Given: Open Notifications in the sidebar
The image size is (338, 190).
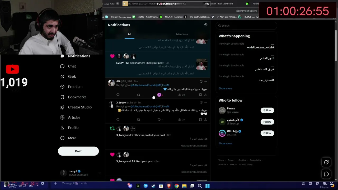Looking at the screenshot, I should point(76,56).
